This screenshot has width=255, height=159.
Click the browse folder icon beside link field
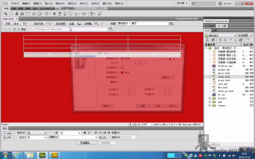tap(104, 137)
